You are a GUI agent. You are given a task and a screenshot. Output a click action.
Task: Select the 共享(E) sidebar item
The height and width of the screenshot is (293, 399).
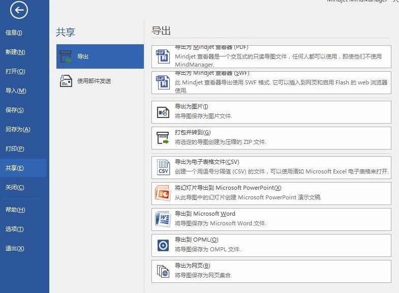coord(23,168)
